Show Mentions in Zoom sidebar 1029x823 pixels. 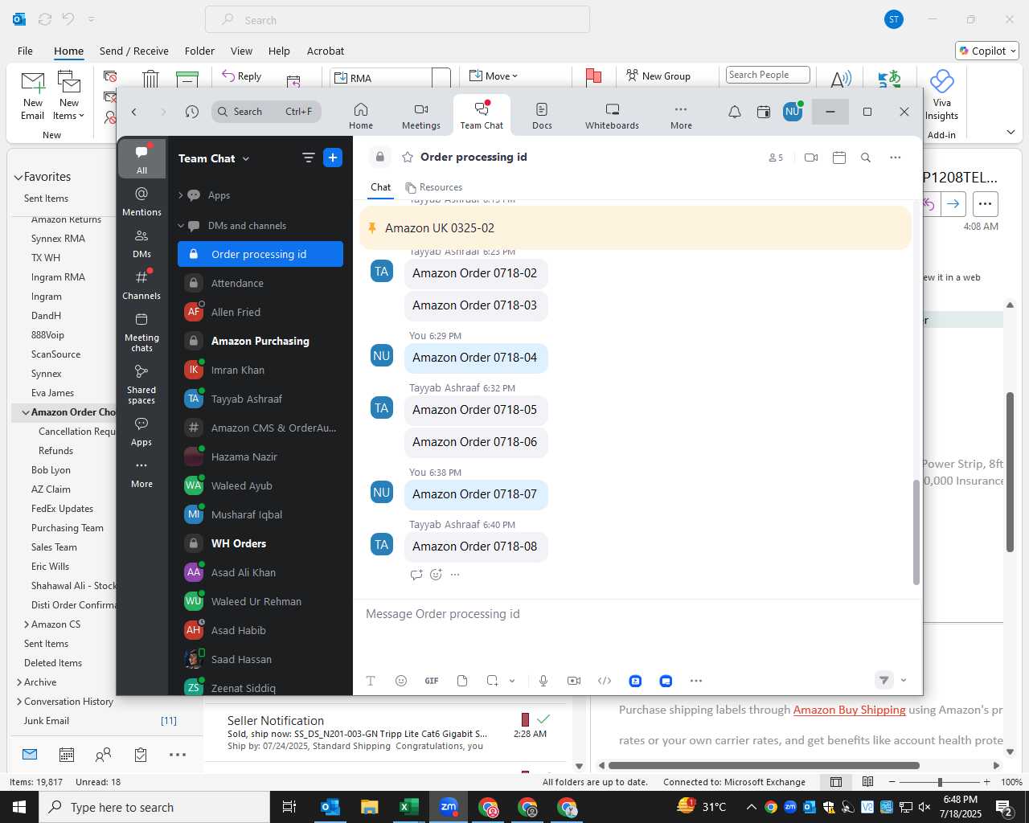(141, 201)
